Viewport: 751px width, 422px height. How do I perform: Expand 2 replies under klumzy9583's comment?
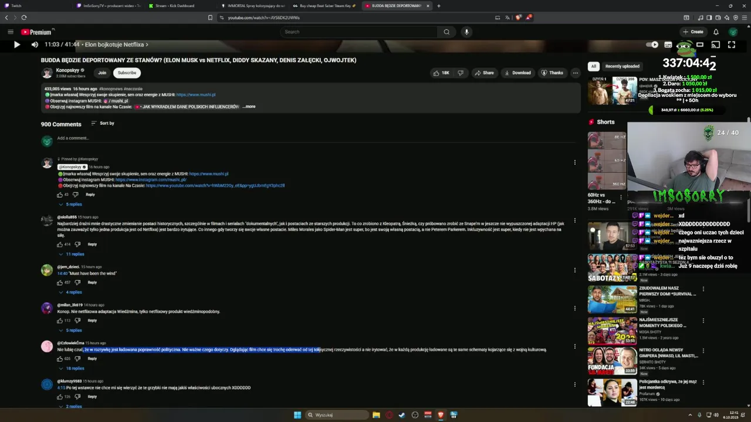tap(70, 406)
